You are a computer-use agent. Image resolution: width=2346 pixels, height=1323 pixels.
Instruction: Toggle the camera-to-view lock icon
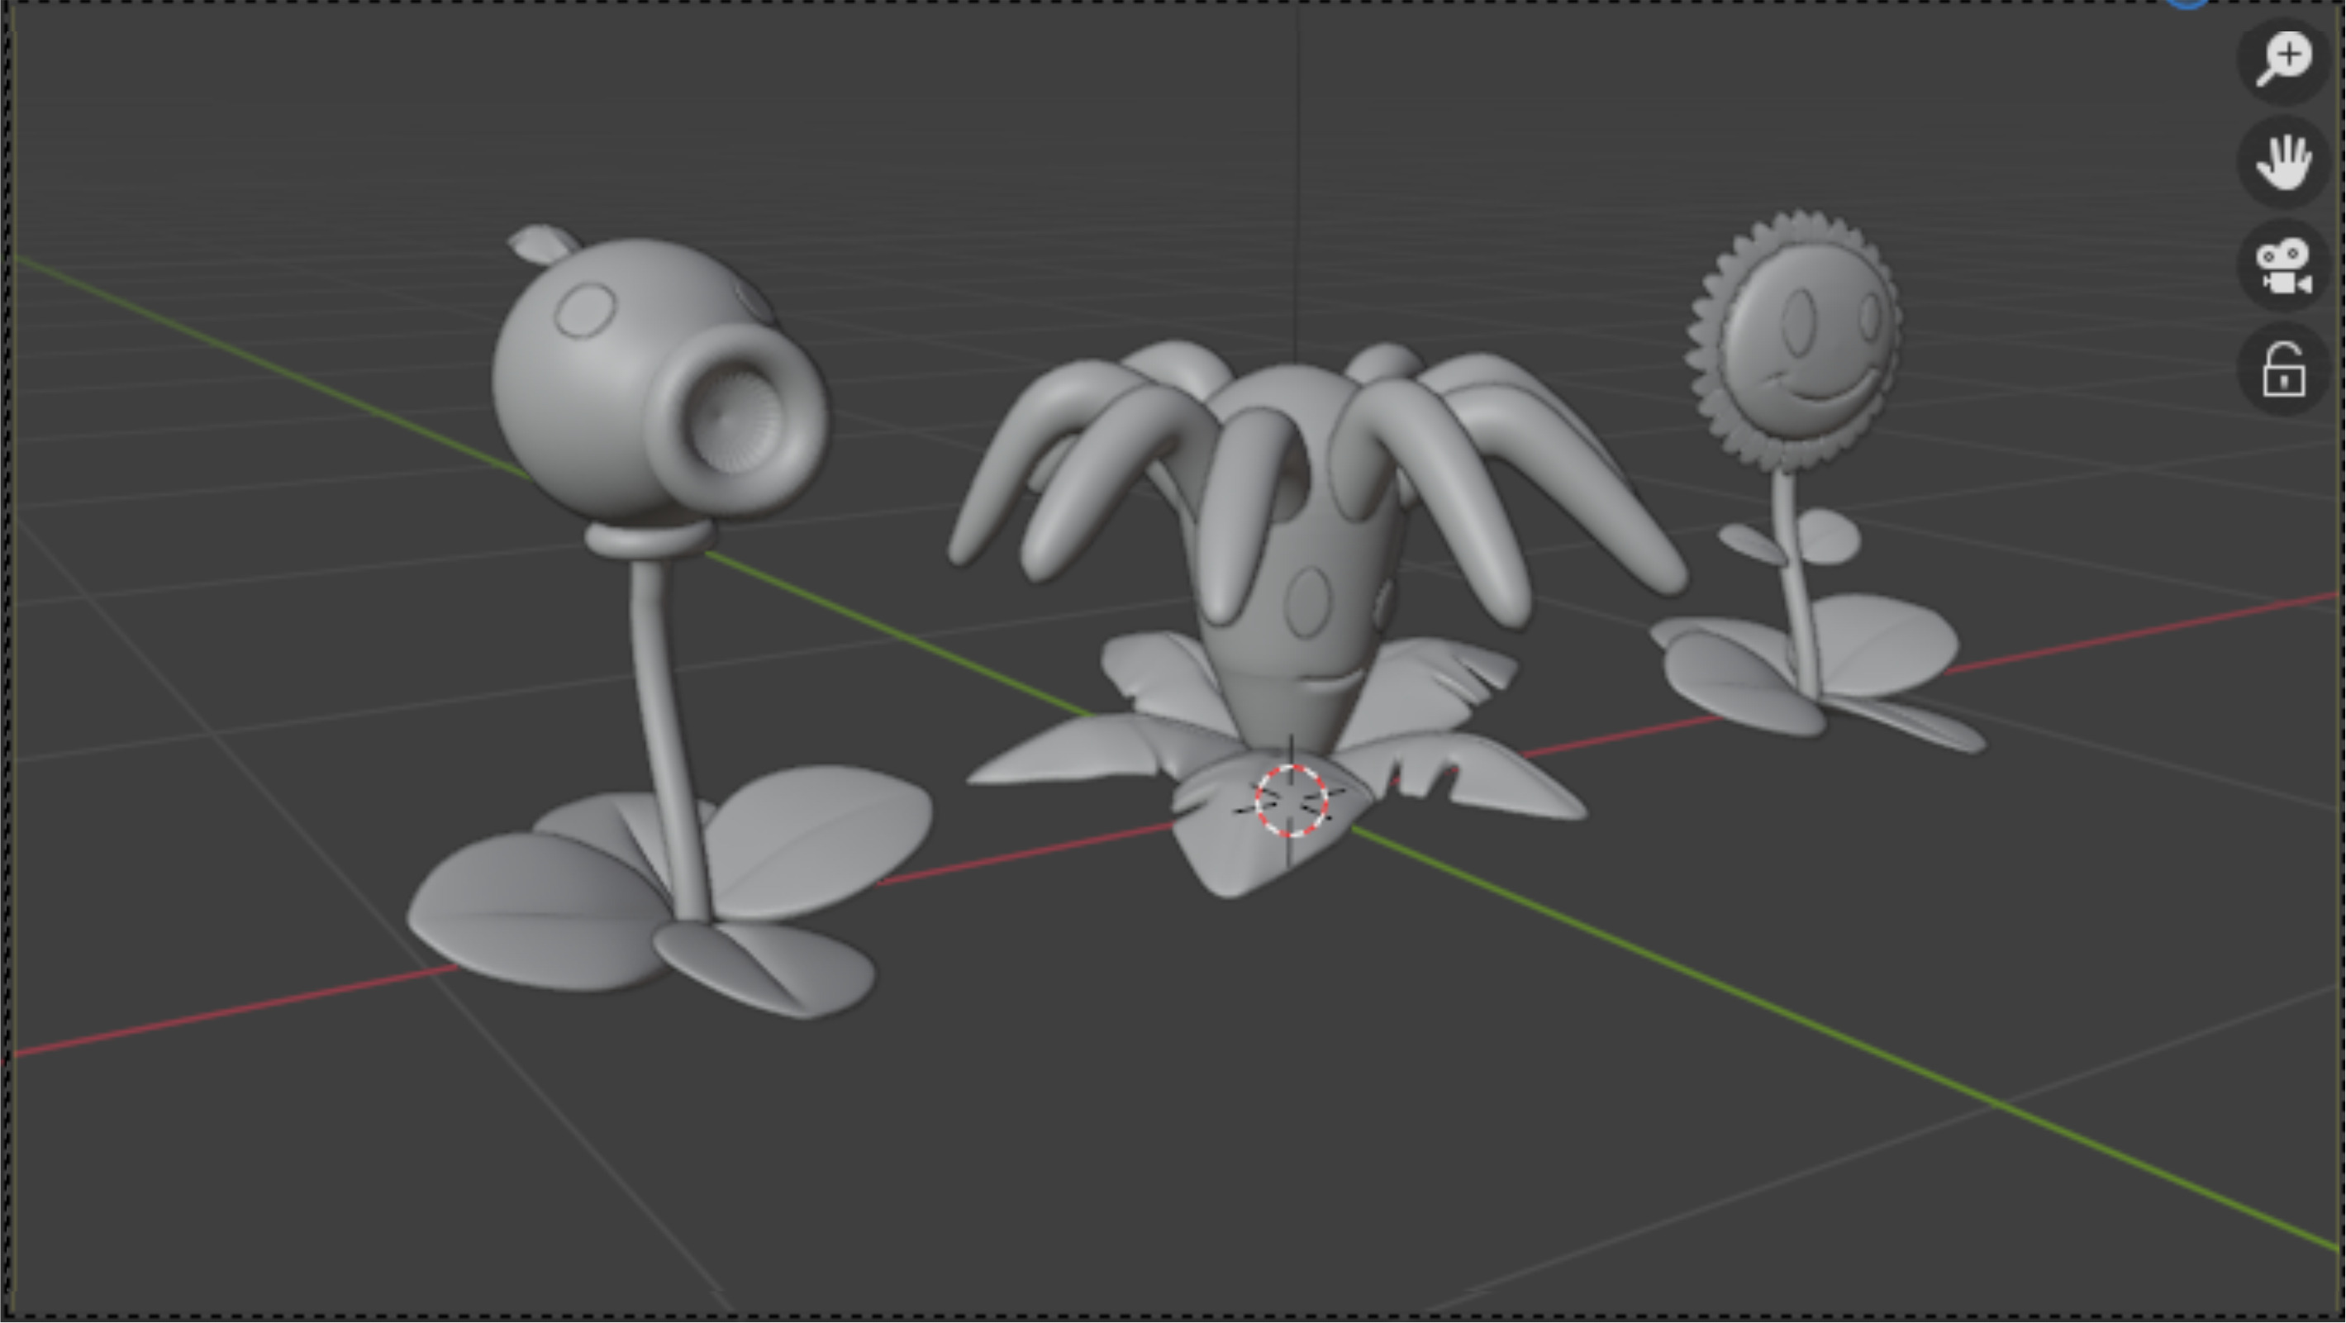(x=2283, y=369)
